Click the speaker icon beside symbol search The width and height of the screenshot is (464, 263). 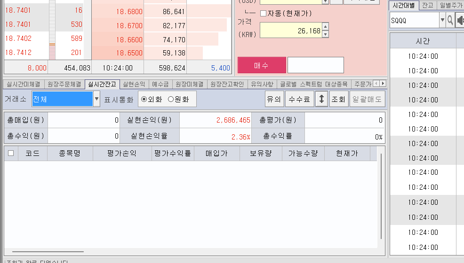460,20
